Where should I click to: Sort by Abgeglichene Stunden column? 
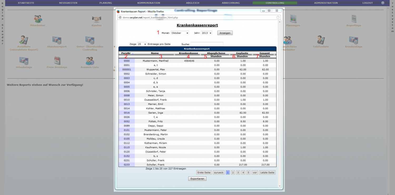point(216,55)
